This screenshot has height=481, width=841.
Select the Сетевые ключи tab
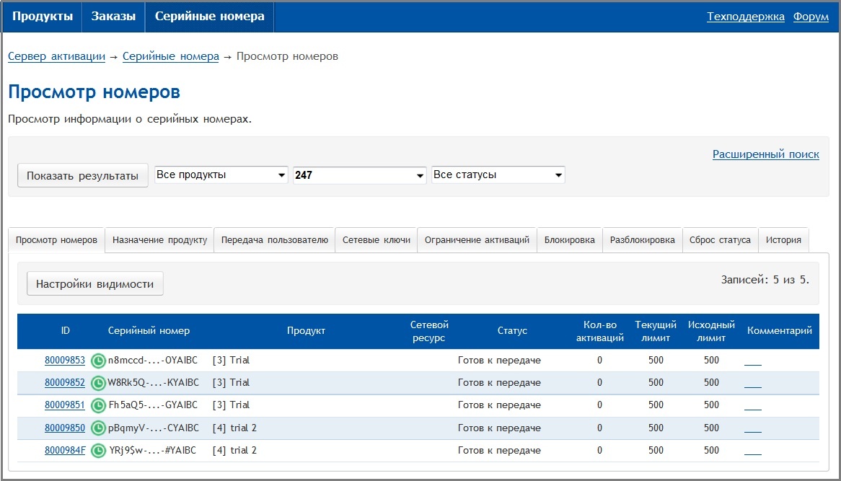pyautogui.click(x=376, y=240)
